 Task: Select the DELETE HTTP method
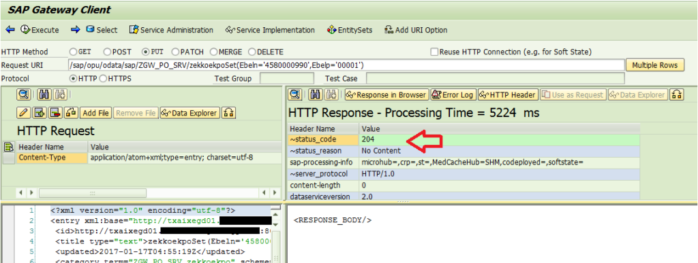click(252, 52)
